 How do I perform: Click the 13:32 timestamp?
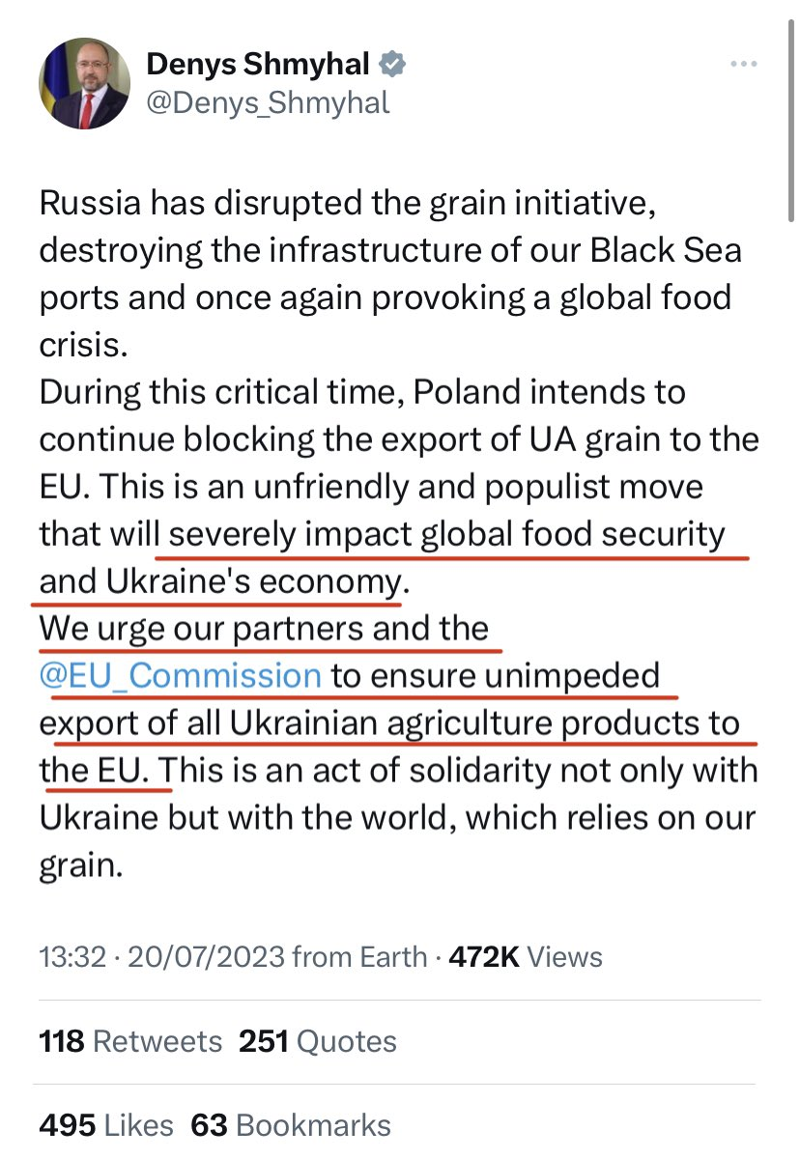click(x=73, y=956)
